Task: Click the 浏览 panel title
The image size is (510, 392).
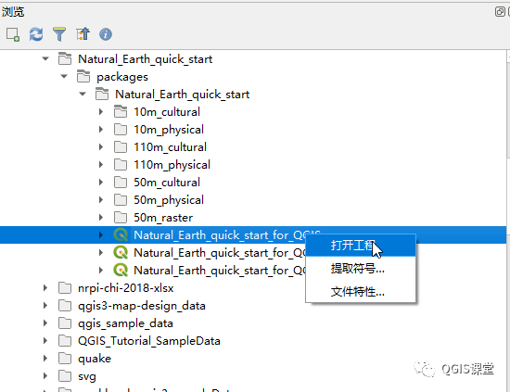Action: pos(13,12)
